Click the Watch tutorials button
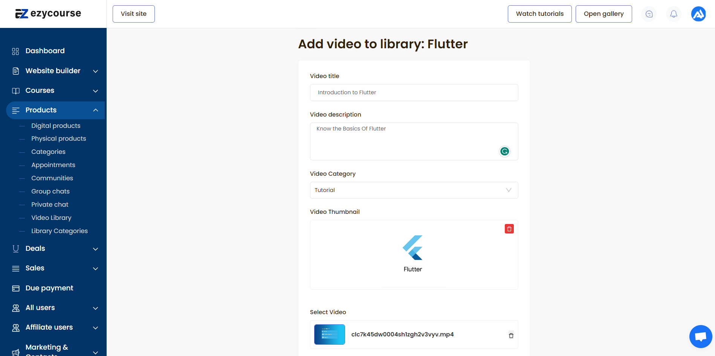This screenshot has width=715, height=356. (x=539, y=14)
